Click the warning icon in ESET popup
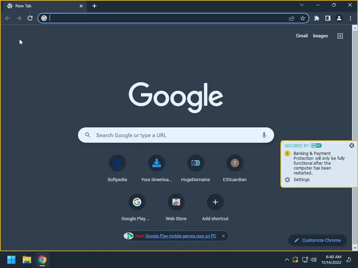Viewport: 358px width, 268px height. pyautogui.click(x=287, y=154)
